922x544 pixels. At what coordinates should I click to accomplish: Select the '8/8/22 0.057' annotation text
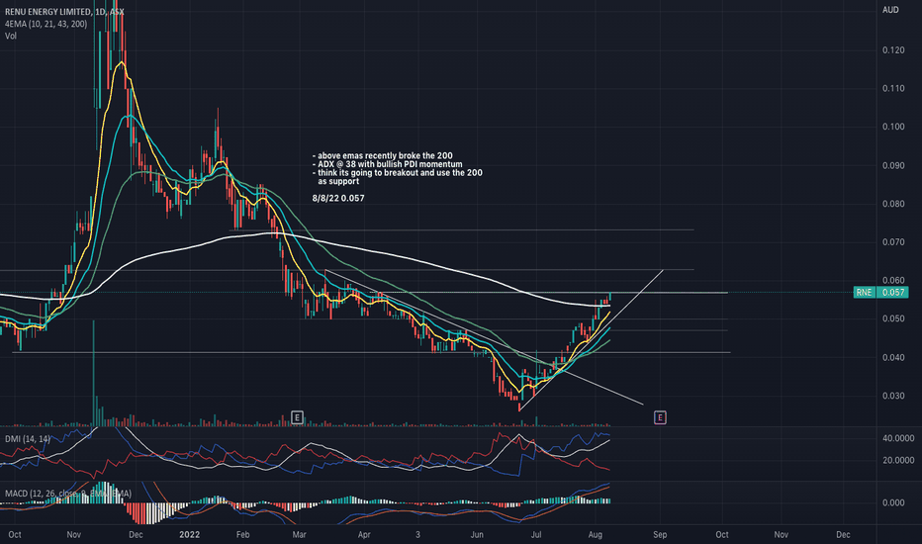click(338, 198)
